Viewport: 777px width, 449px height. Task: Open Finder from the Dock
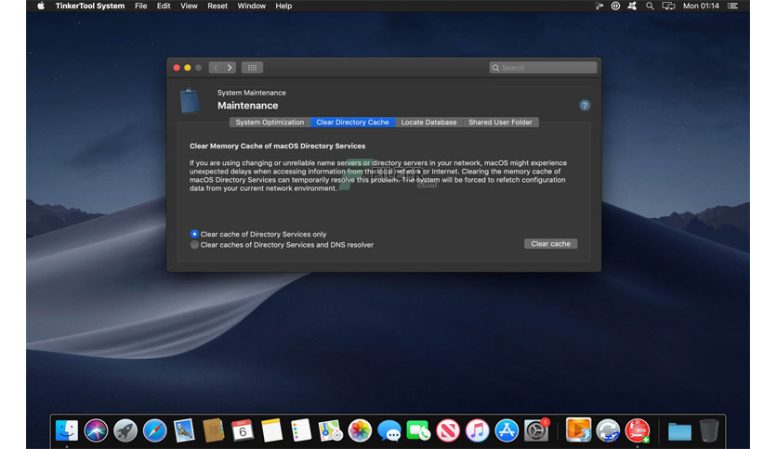coord(67,430)
